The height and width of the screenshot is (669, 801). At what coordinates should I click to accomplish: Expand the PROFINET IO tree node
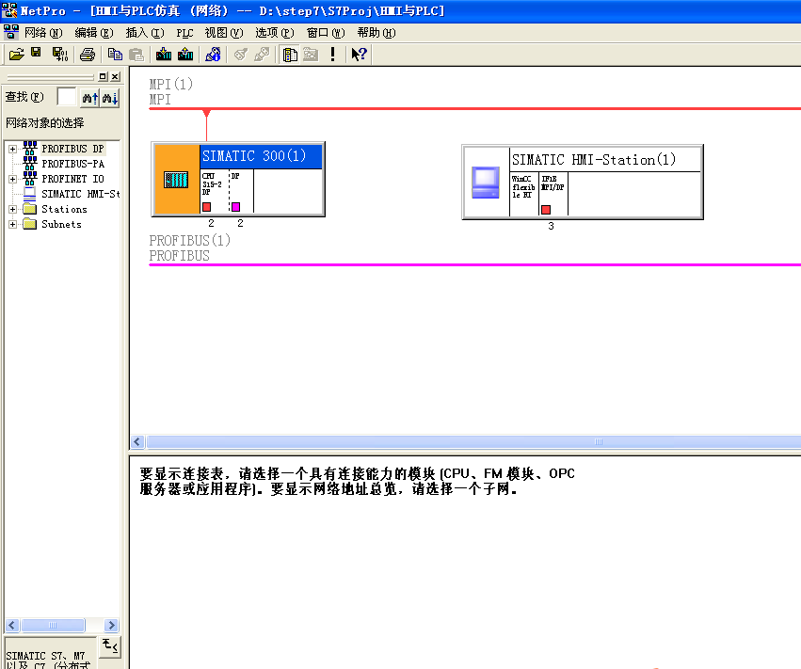click(x=13, y=180)
